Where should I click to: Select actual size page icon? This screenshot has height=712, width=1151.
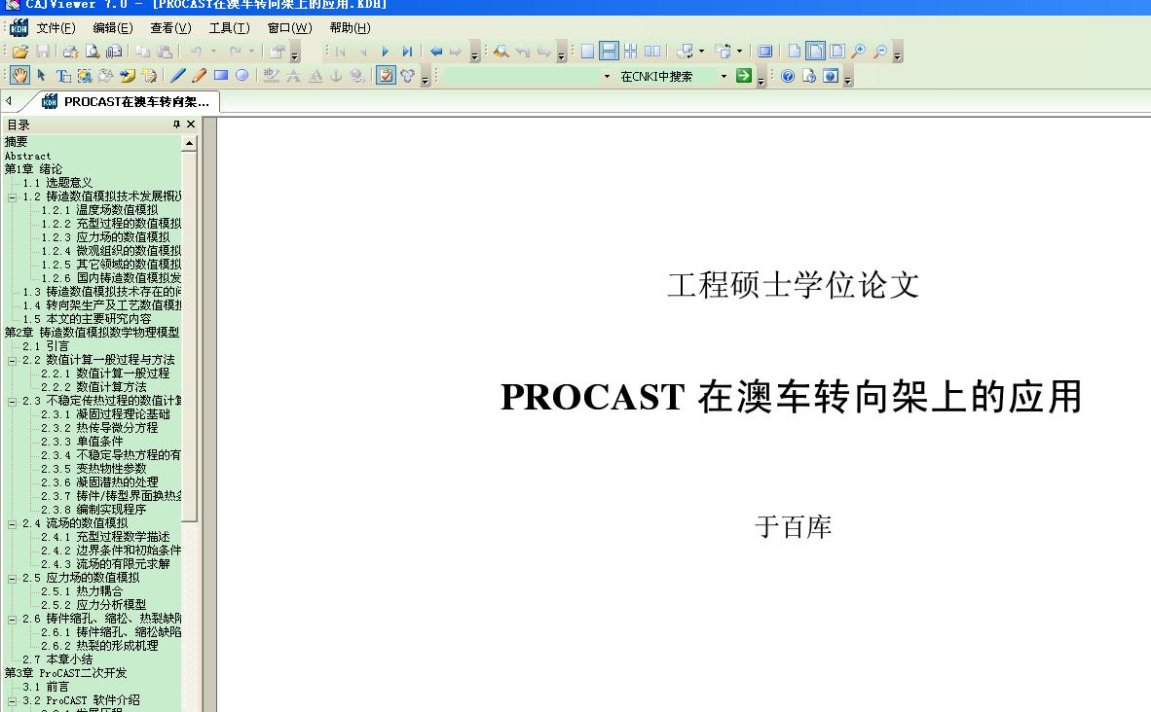(795, 52)
